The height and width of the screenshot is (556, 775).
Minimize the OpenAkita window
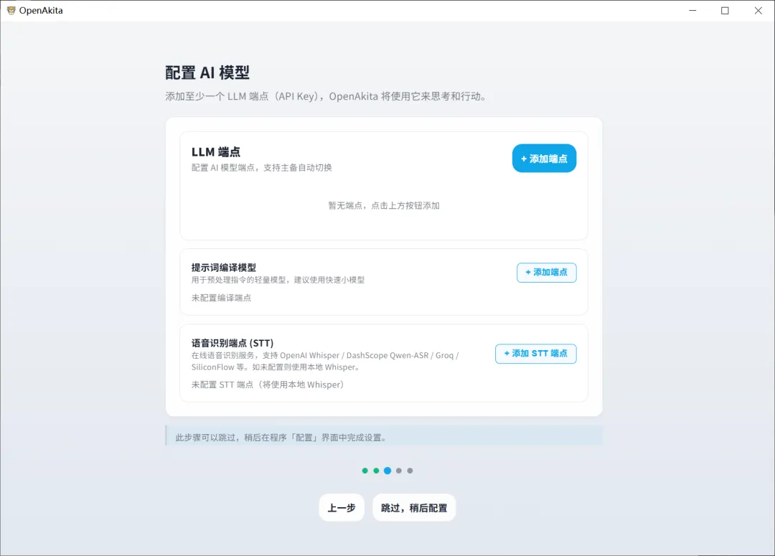tap(692, 10)
